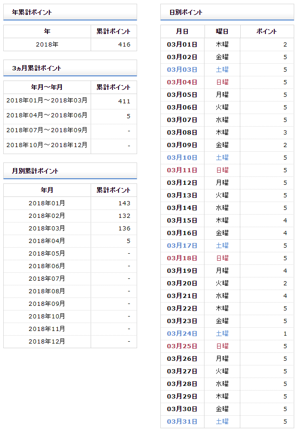The image size is (297, 432).
Task: Click the monthly value 136
Action: 124,229
